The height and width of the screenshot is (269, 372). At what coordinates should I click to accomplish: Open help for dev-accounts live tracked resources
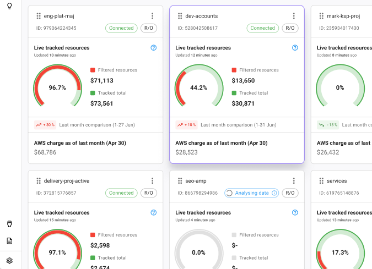[295, 48]
